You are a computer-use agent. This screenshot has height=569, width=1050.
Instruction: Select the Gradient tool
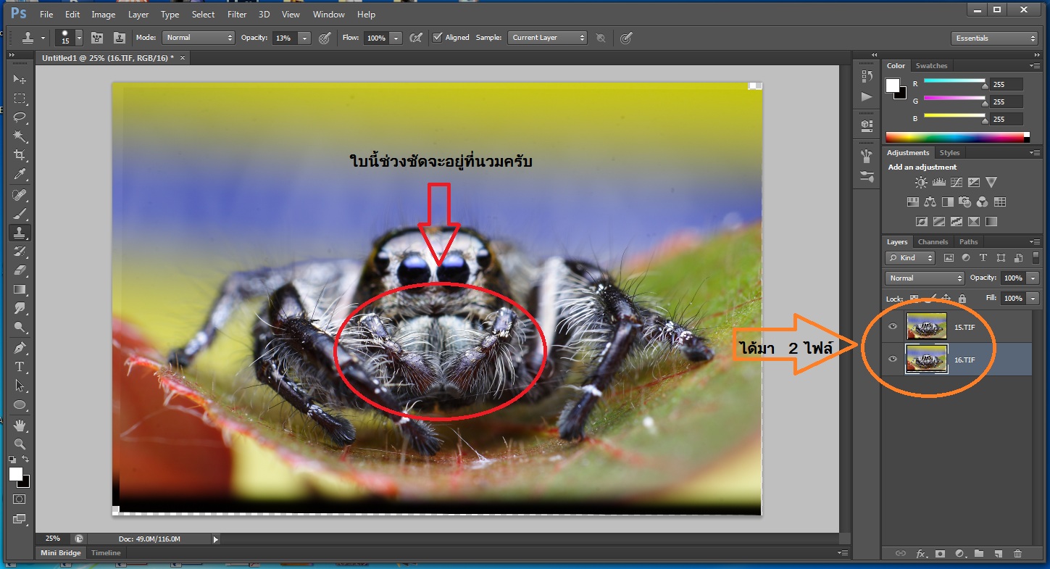point(20,289)
